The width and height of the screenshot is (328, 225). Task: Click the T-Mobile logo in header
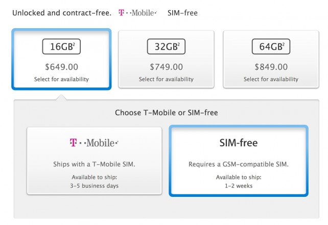137,13
